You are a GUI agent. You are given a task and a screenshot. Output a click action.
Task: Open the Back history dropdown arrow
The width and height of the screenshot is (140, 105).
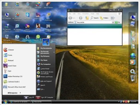point(77,18)
